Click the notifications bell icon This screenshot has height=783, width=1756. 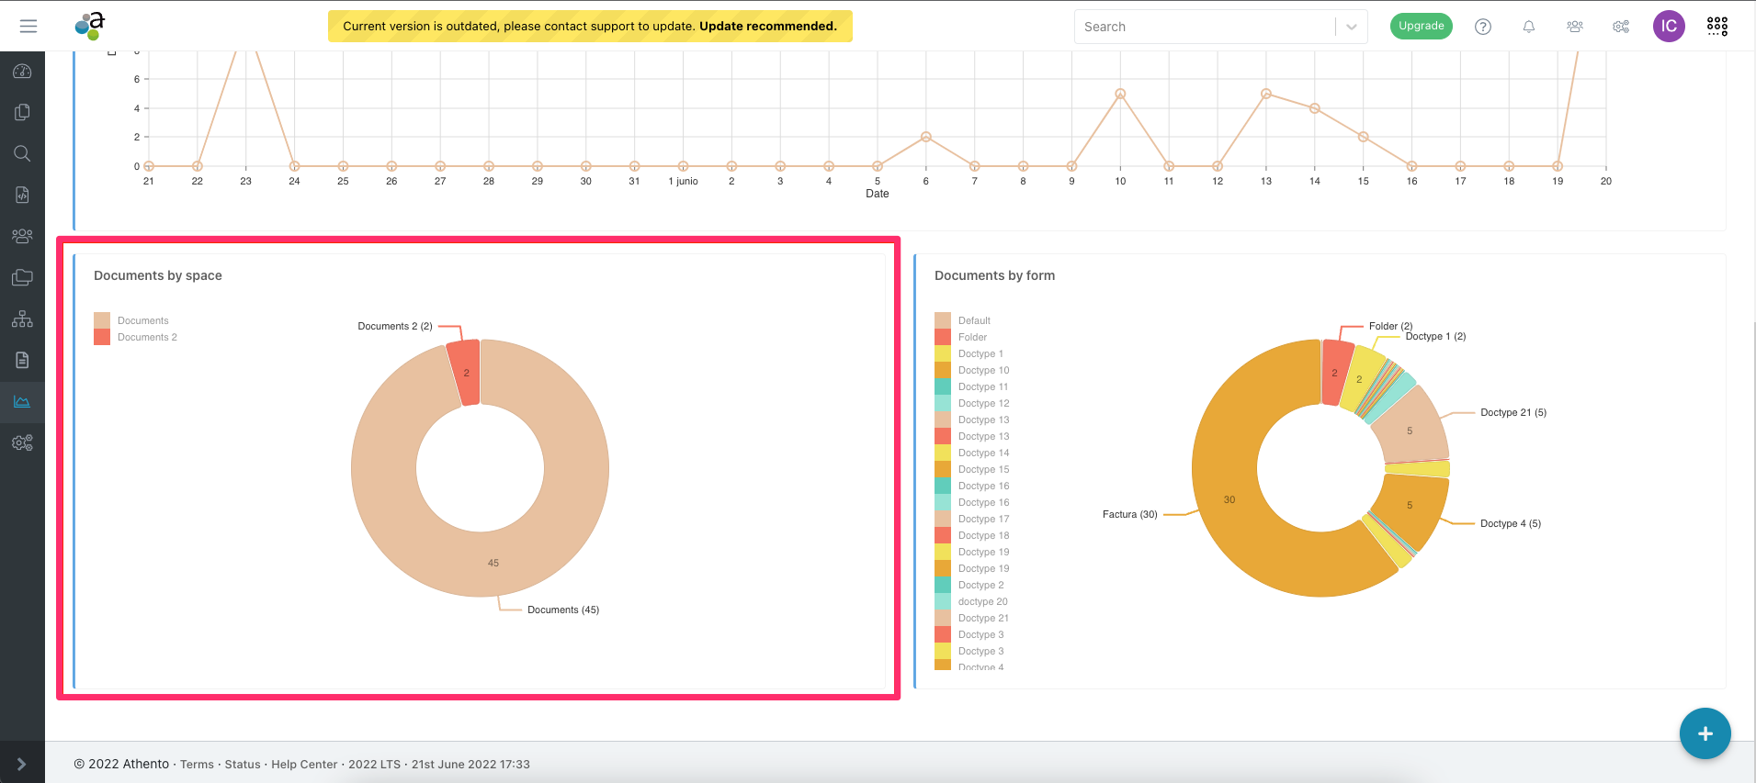(1529, 27)
